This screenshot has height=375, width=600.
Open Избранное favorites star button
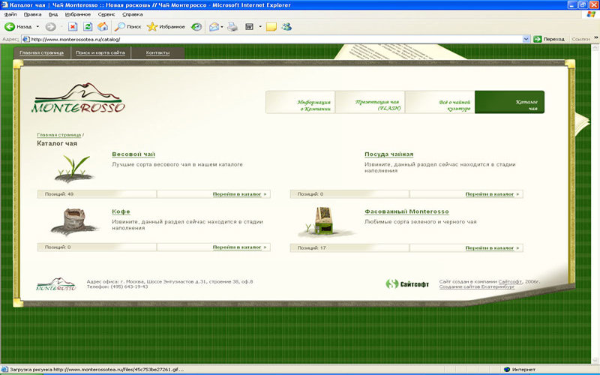[x=166, y=27]
